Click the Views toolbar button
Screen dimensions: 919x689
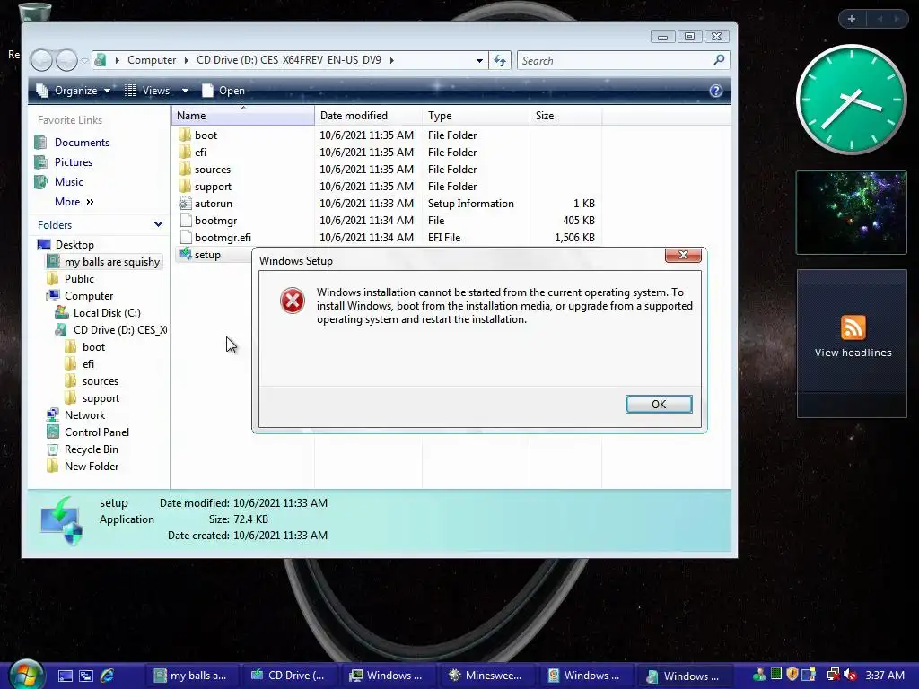click(x=148, y=91)
